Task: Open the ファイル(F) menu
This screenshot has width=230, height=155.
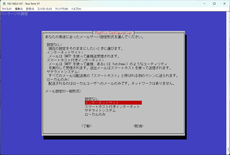Action: [x=6, y=9]
